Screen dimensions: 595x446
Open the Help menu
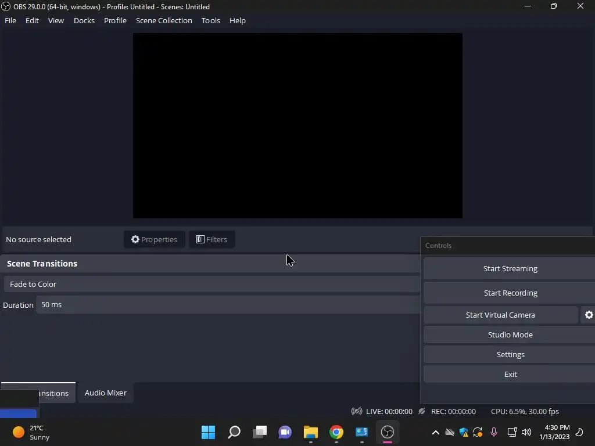point(238,20)
